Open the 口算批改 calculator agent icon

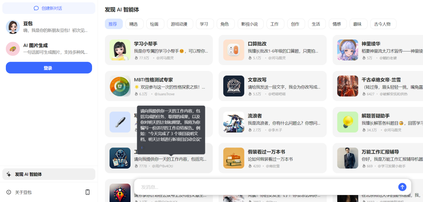234,50
